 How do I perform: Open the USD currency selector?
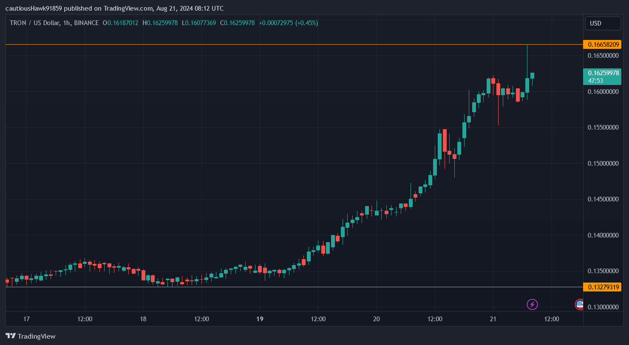(603, 23)
